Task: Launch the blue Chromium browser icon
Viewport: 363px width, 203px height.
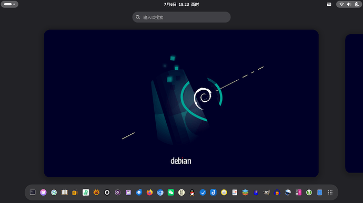Action: (x=160, y=193)
